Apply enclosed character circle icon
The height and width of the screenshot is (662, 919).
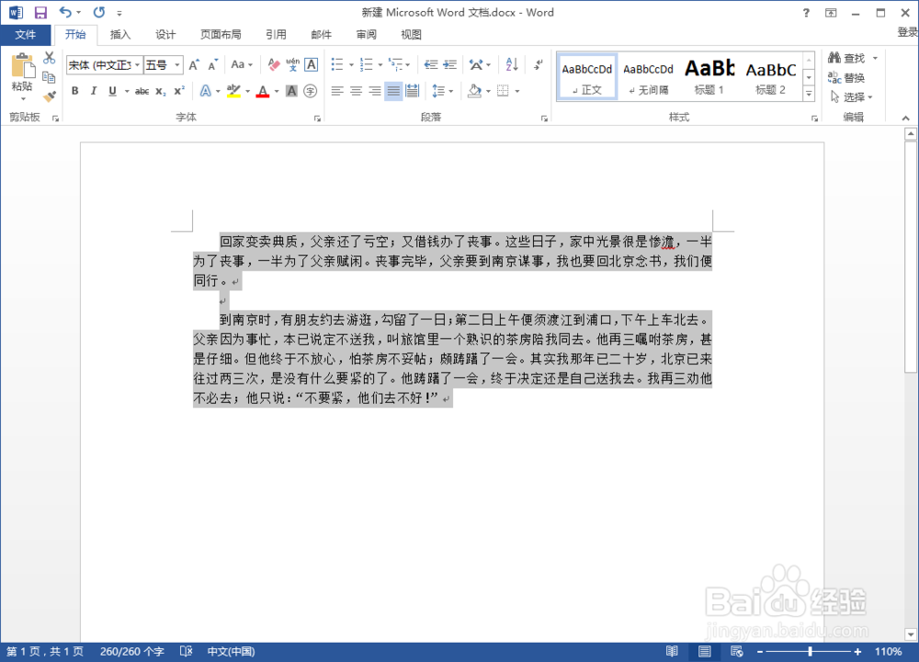click(x=310, y=91)
